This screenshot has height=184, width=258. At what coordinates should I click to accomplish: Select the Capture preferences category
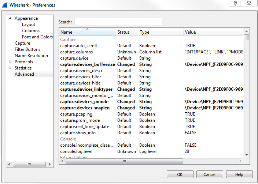pos(22,43)
